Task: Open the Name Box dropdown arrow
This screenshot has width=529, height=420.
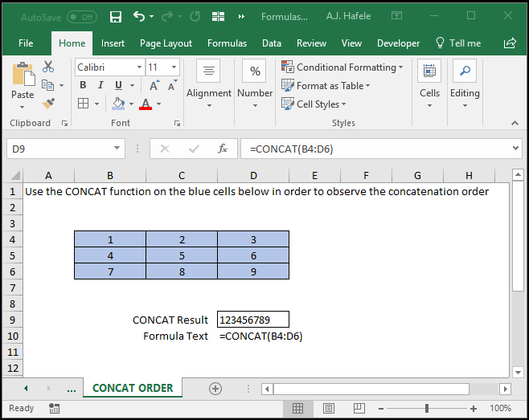Action: point(117,148)
